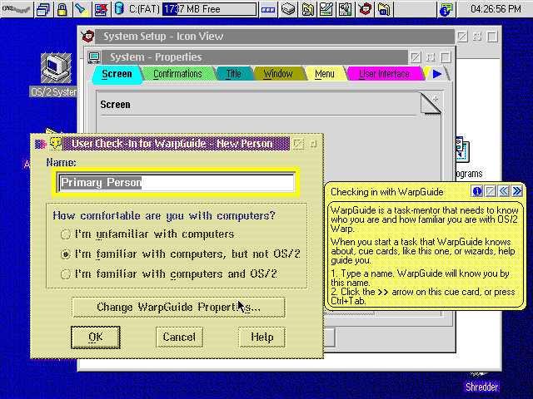This screenshot has width=533, height=399.
Task: Click the flashlight Find Objects icon
Action: click(x=82, y=9)
